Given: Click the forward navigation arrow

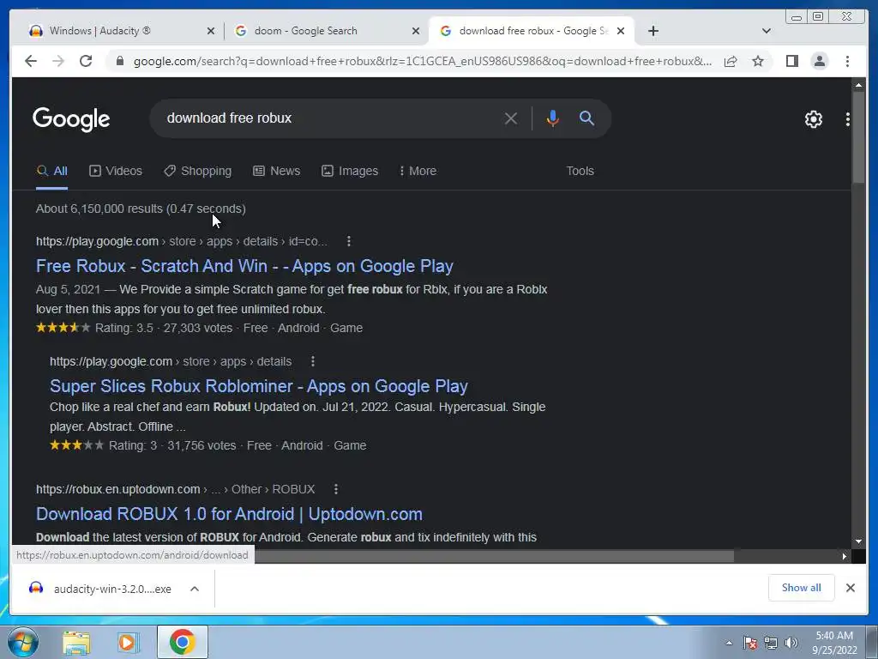Looking at the screenshot, I should 58,61.
